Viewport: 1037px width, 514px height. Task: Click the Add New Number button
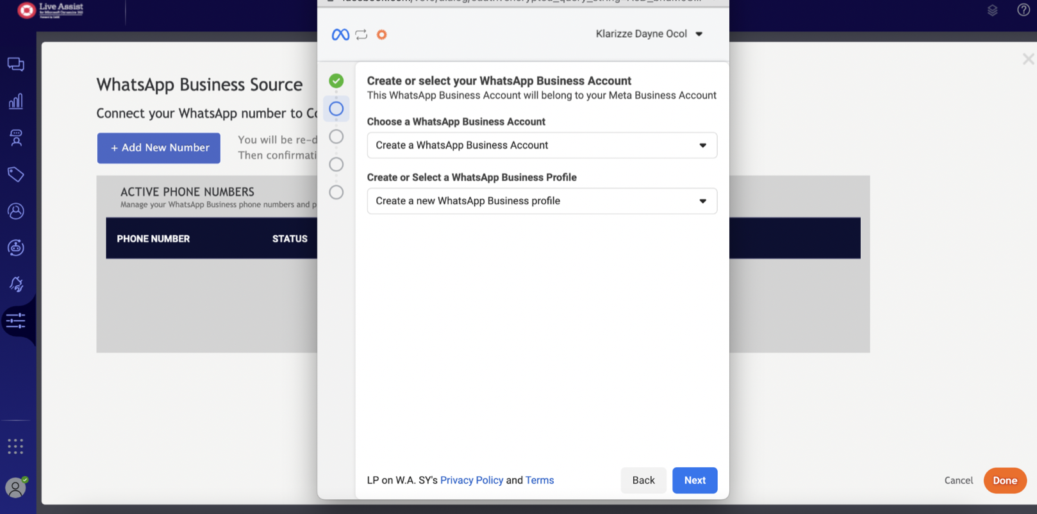(x=159, y=148)
